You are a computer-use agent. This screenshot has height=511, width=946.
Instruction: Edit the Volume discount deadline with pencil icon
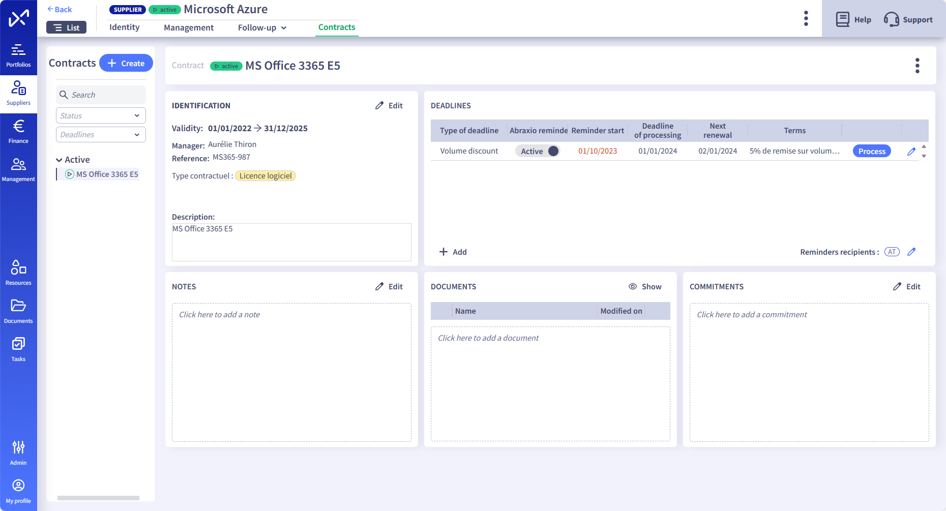point(911,151)
